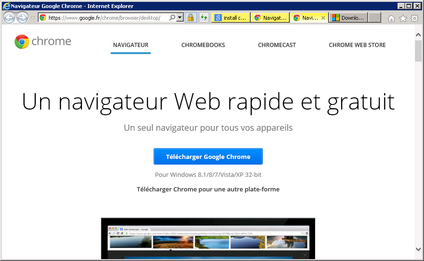
Task: Open the CHROMEBOOKS menu item
Action: click(x=203, y=45)
